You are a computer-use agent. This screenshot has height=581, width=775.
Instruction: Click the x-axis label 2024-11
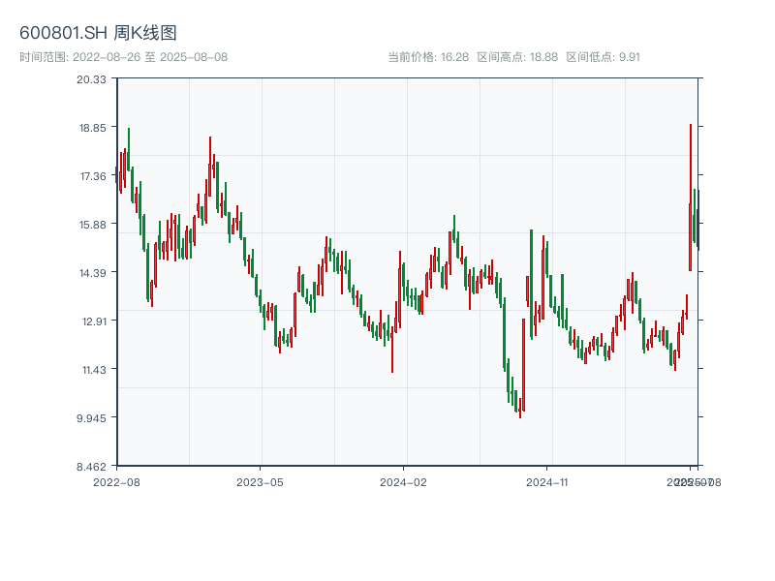click(546, 482)
